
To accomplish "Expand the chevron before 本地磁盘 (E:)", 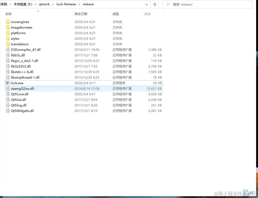I will point(10,4).
